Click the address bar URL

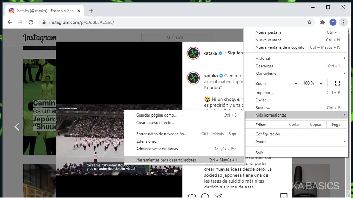tap(81, 22)
